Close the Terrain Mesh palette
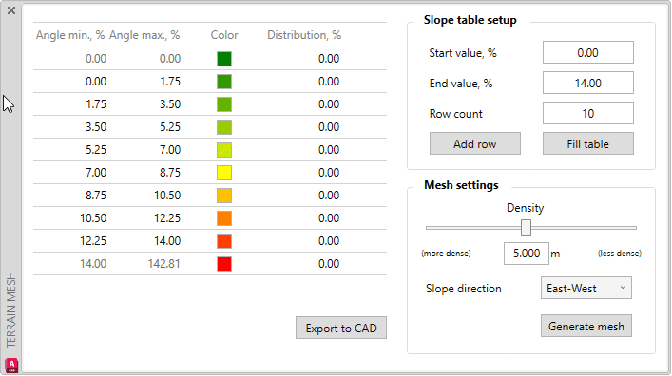Viewport: 672px width, 376px height. click(11, 10)
